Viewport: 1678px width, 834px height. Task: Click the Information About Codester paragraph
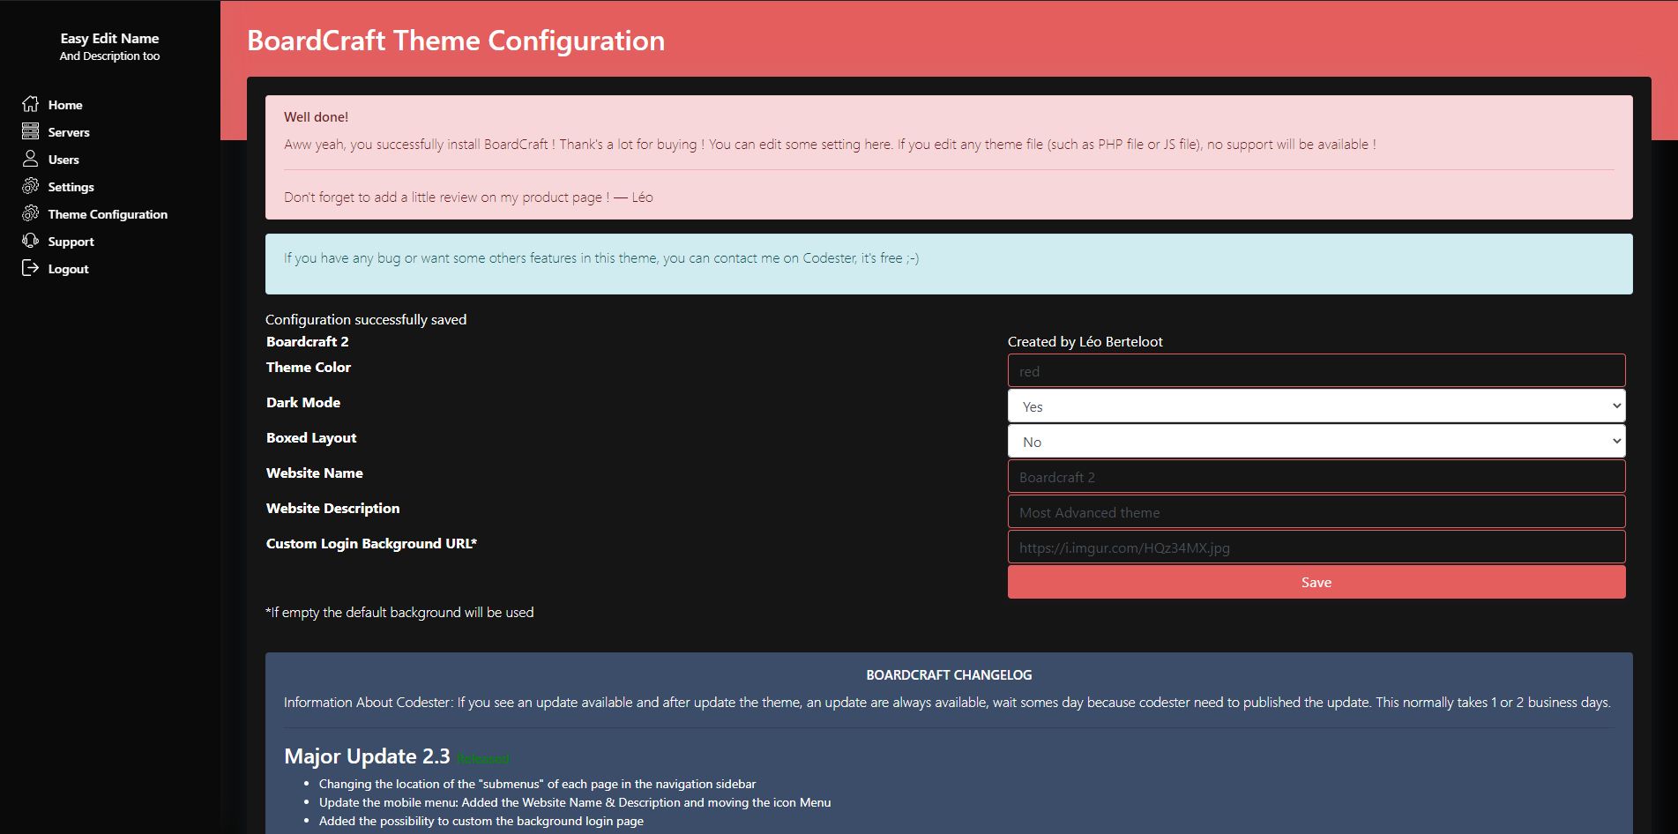point(947,703)
